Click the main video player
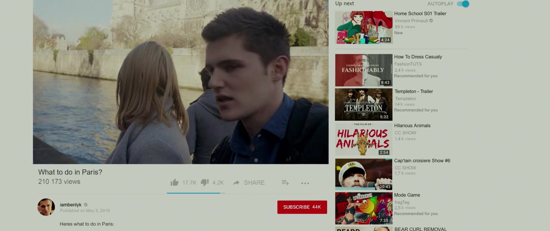Image resolution: width=550 pixels, height=231 pixels. click(180, 82)
